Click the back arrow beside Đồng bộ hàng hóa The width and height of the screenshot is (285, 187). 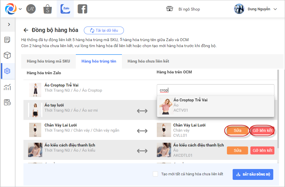point(26,30)
